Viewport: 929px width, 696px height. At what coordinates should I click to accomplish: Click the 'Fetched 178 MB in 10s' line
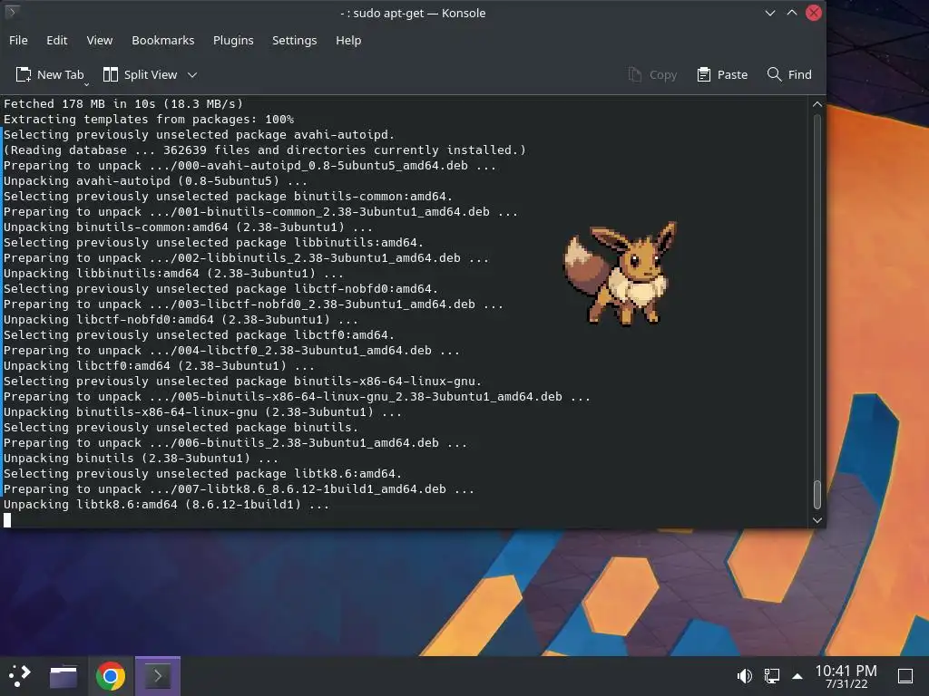(x=123, y=103)
